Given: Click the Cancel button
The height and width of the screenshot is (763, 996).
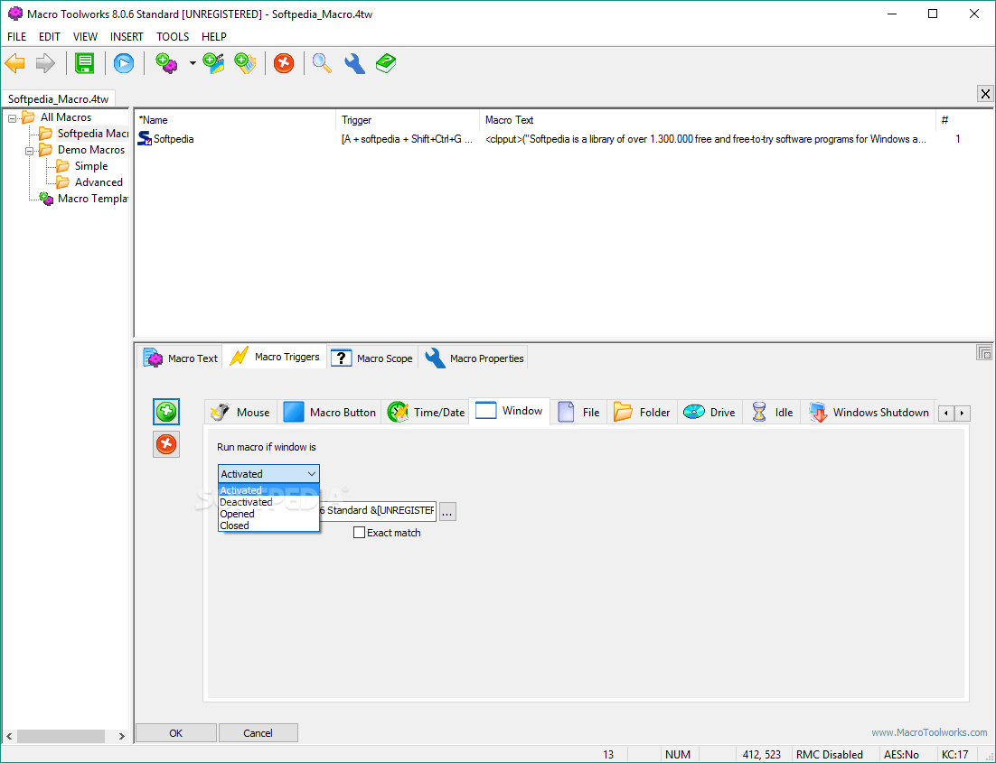Looking at the screenshot, I should [258, 733].
